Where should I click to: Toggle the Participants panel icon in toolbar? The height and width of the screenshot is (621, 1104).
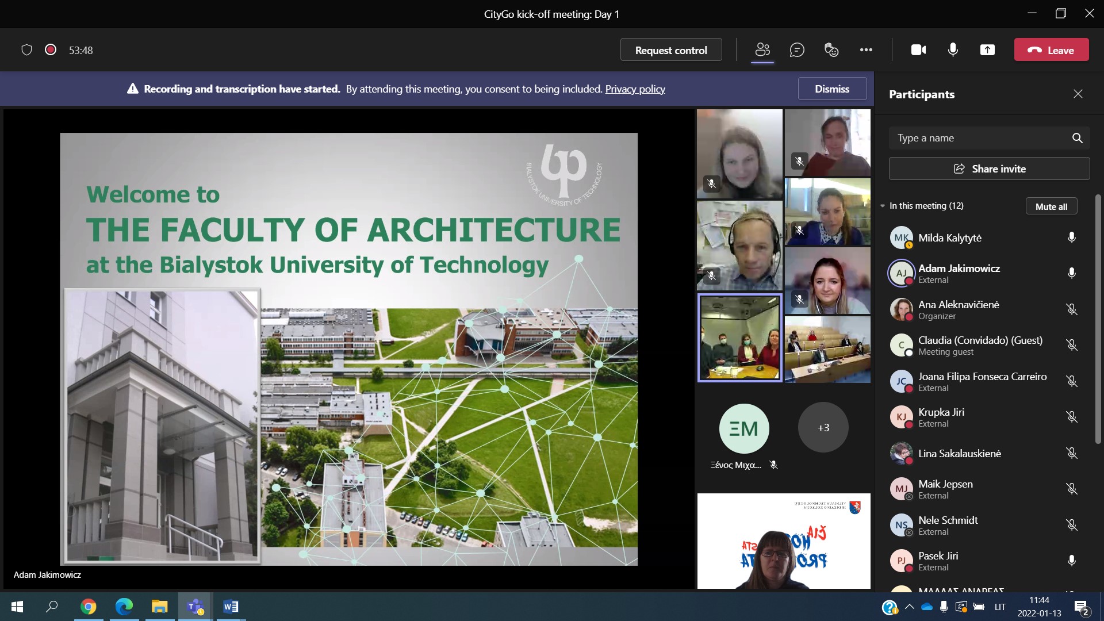(x=762, y=50)
